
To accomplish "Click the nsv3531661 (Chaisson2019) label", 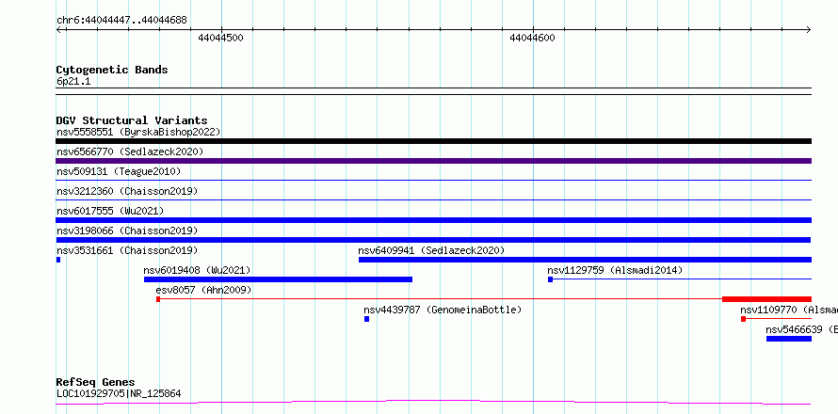I will [x=127, y=250].
